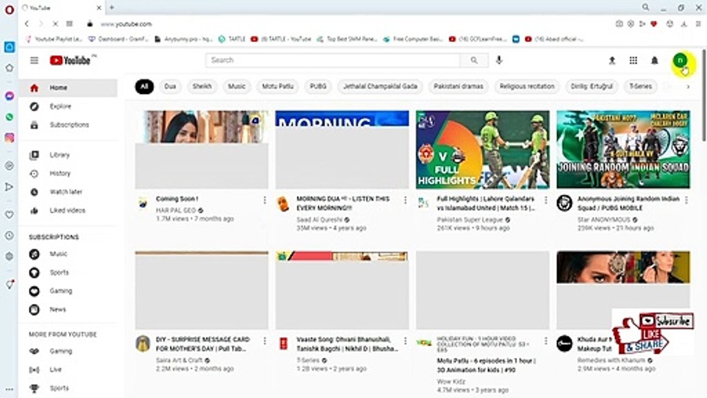This screenshot has width=707, height=398.
Task: Open the YouTube apps grid icon
Action: tap(633, 60)
